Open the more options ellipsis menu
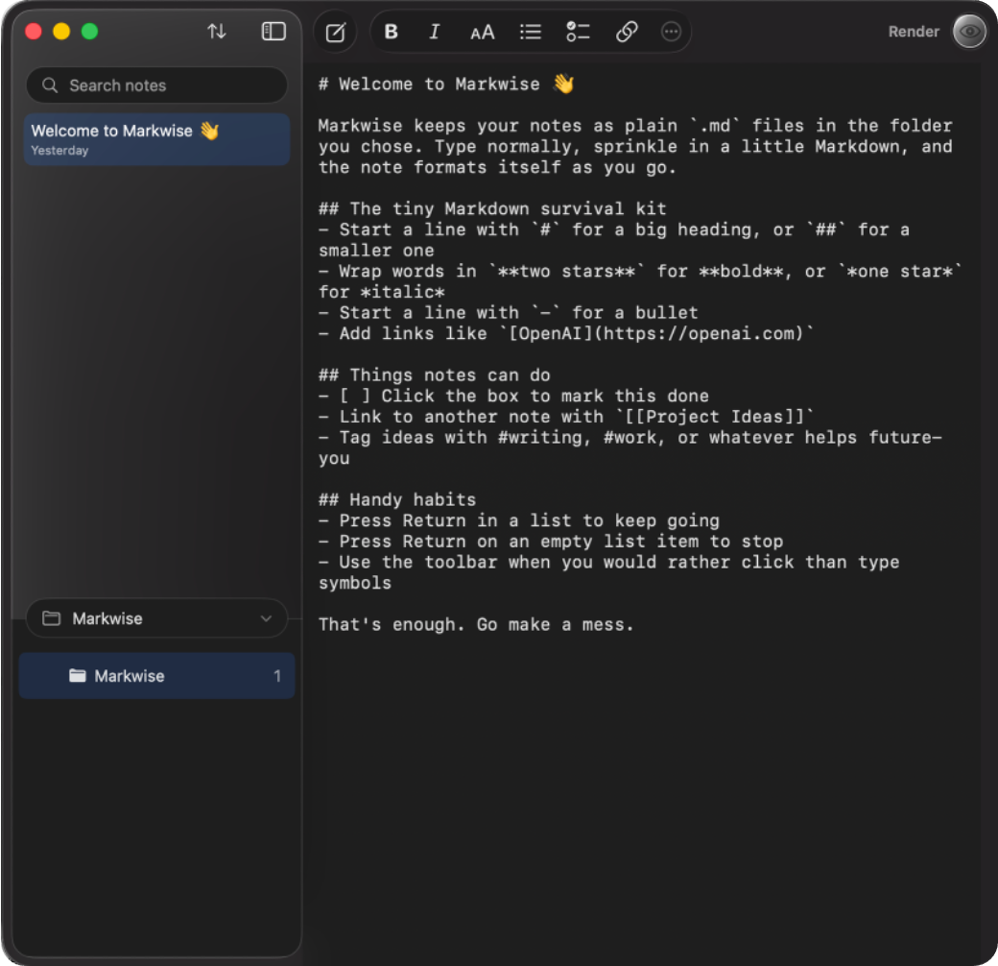 click(x=671, y=32)
